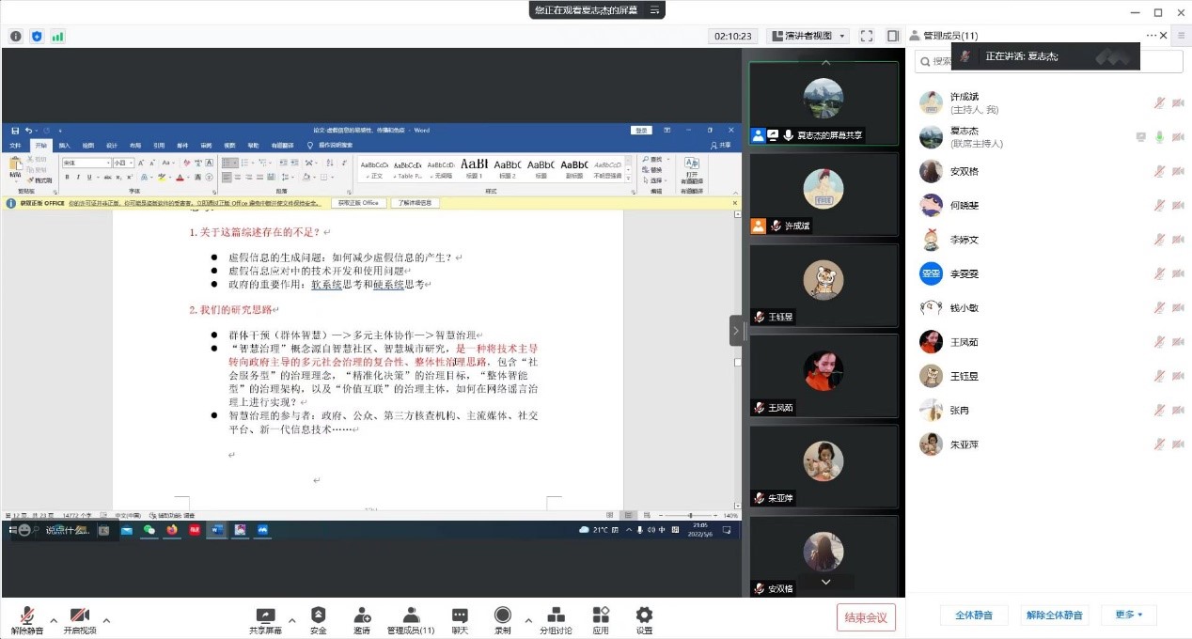This screenshot has width=1192, height=639.
Task: Click the End Meeting (结束会议) button
Action: click(866, 617)
